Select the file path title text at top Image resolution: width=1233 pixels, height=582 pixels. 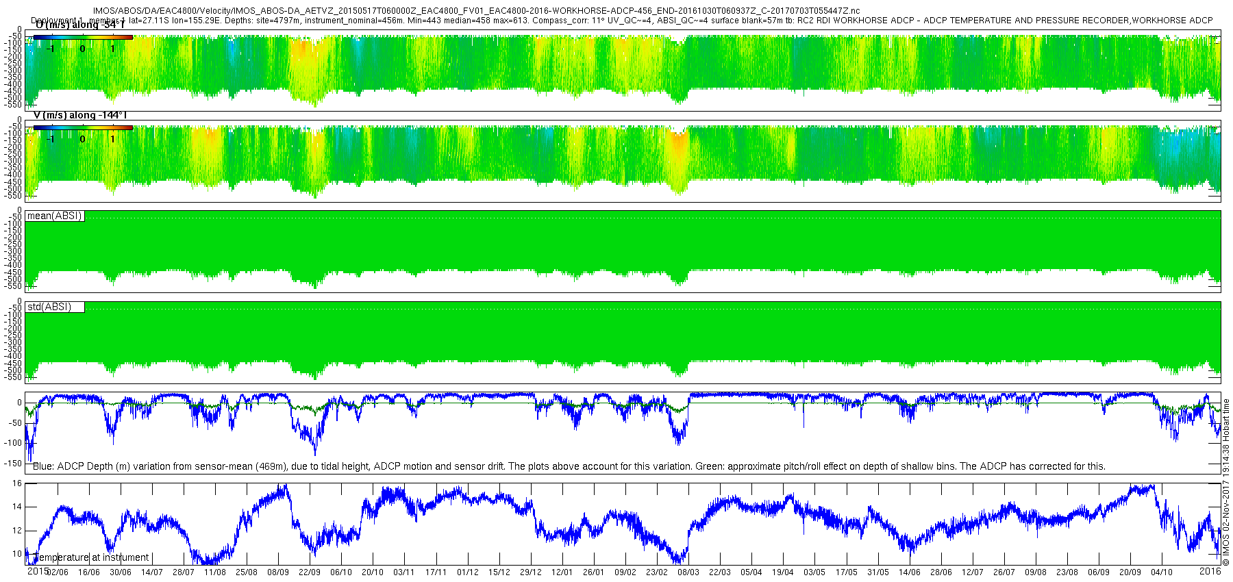tap(476, 11)
